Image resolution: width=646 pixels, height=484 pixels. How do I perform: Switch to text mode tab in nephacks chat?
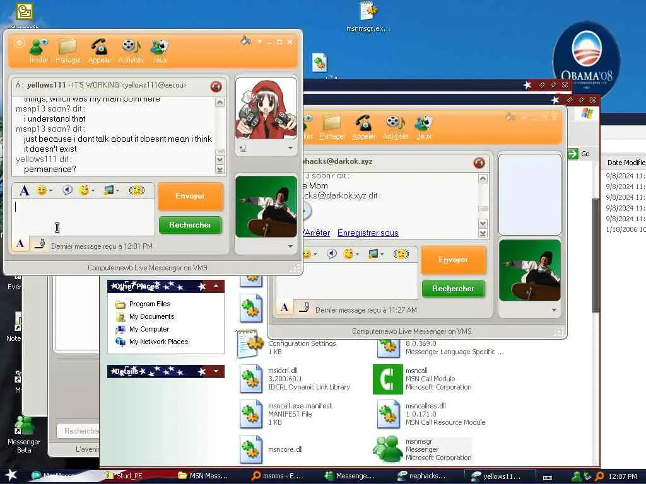click(x=285, y=308)
